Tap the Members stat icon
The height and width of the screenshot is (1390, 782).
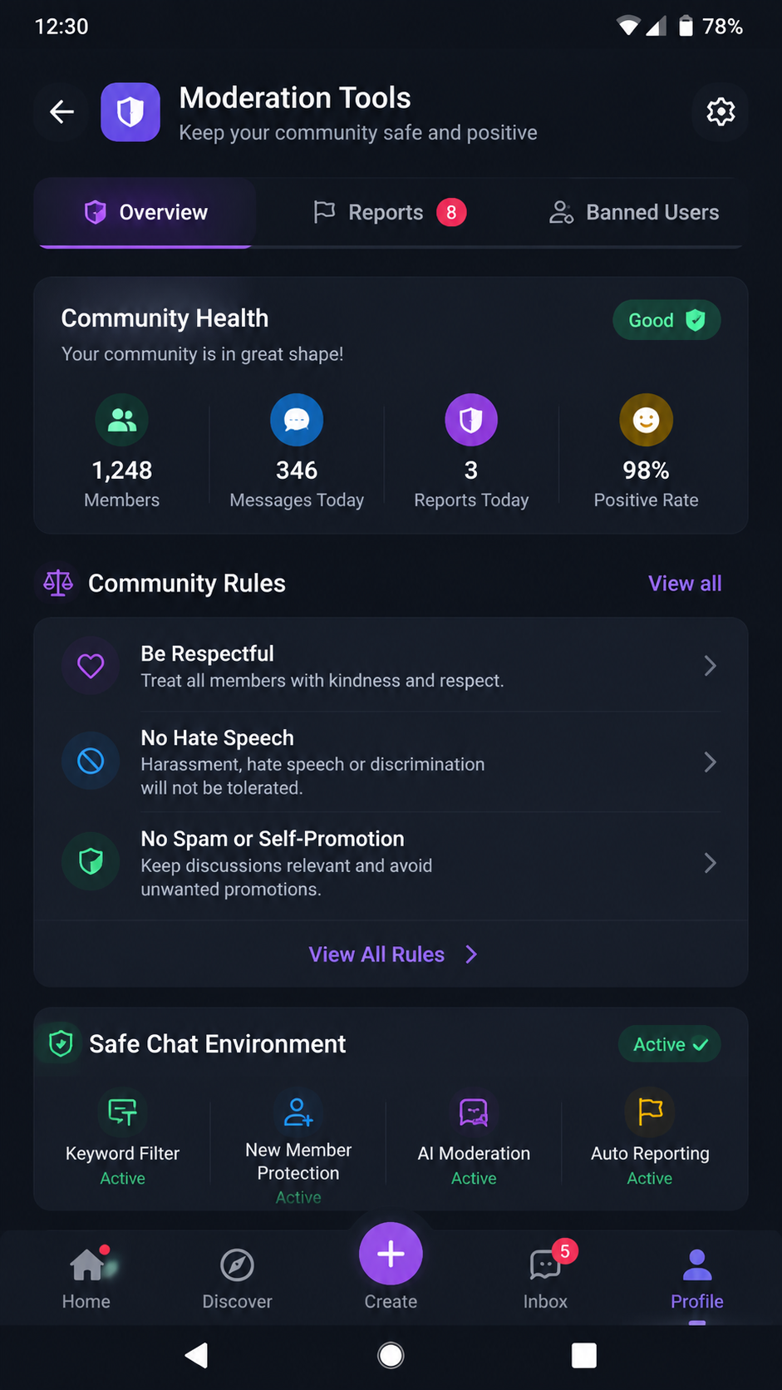tap(122, 420)
